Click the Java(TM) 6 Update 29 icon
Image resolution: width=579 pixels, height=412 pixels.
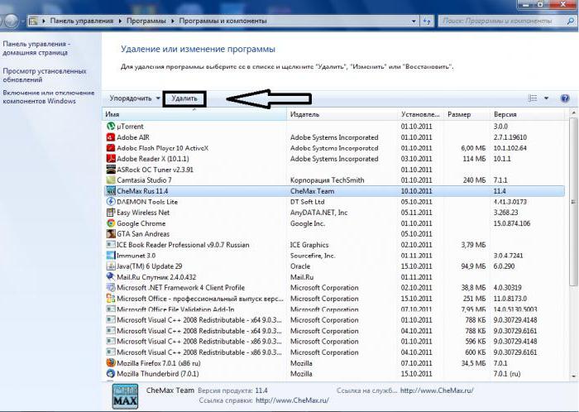(x=110, y=266)
